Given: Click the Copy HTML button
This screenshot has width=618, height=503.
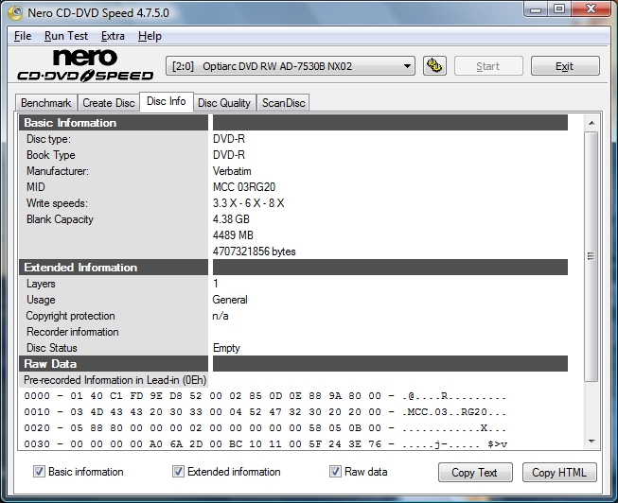Looking at the screenshot, I should pyautogui.click(x=559, y=473).
